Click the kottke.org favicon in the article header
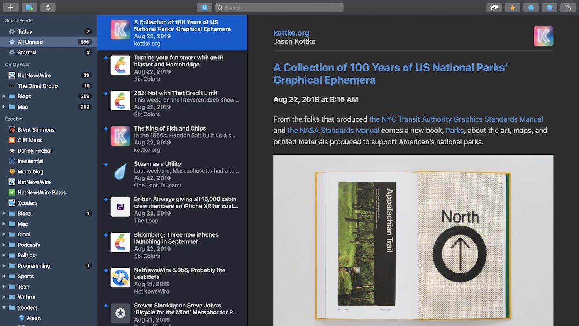This screenshot has width=579, height=326. pos(543,36)
